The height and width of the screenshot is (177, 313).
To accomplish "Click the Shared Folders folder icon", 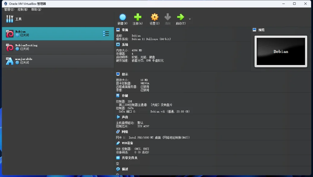I will coord(118,158).
